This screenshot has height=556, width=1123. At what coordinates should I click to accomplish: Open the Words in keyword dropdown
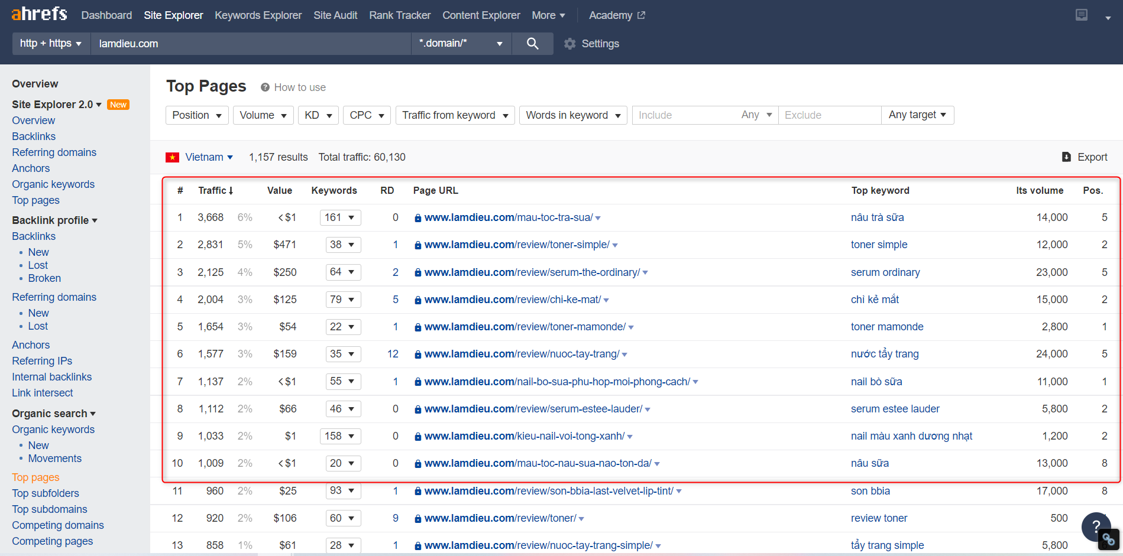pyautogui.click(x=573, y=115)
